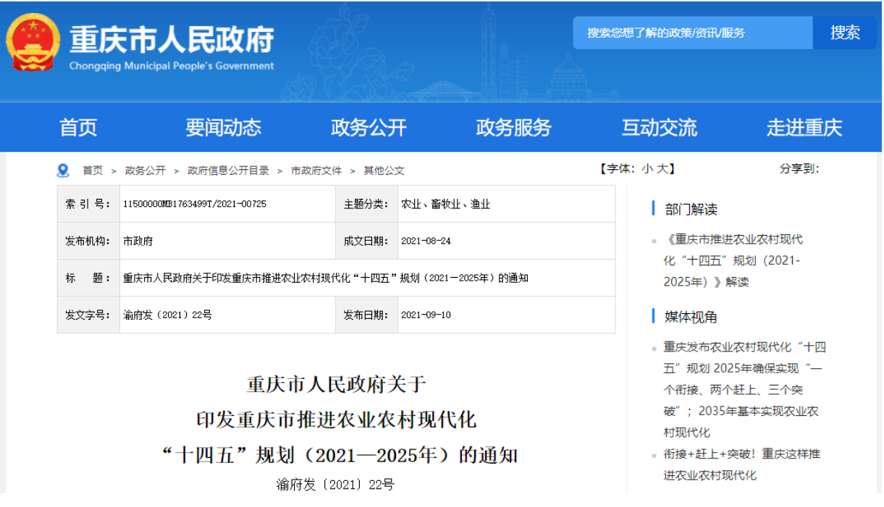Click 其他公文 breadcrumb link

coord(384,171)
